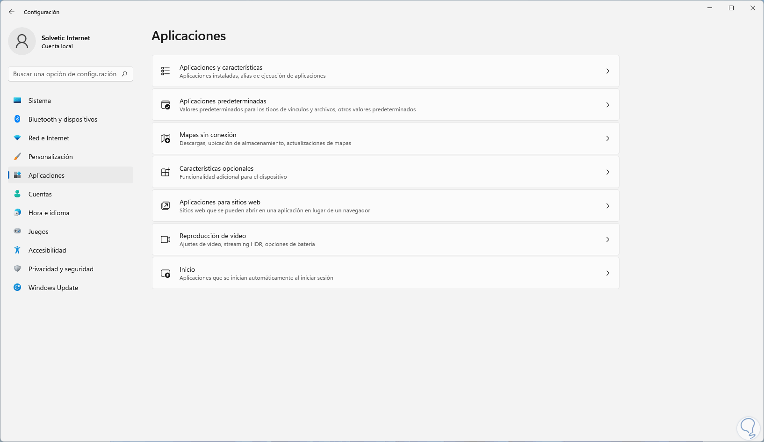Click the search magnifier icon
Viewport: 764px width, 442px height.
124,74
